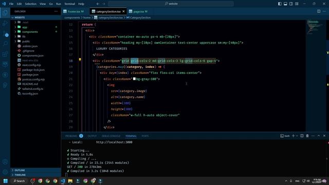Switch to the PROBLEMS panel tab

[x=71, y=136]
